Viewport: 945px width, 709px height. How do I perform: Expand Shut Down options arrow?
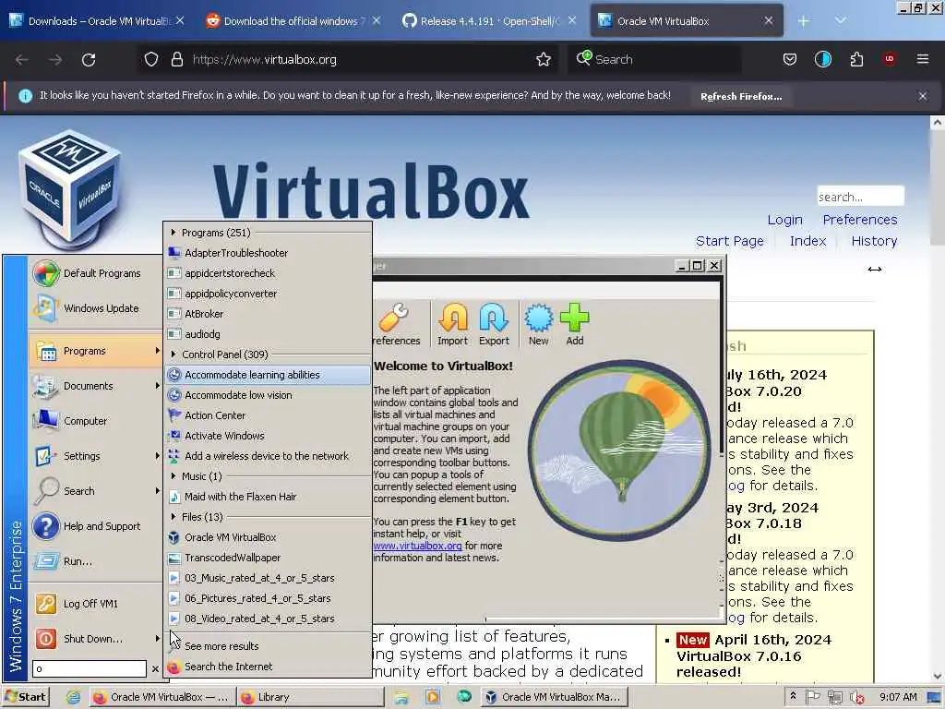[x=157, y=639]
